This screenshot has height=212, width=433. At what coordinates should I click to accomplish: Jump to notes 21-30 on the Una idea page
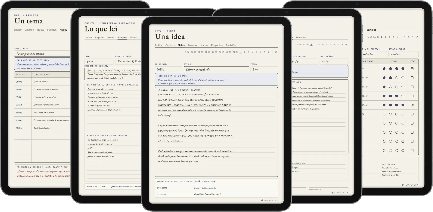(201, 52)
